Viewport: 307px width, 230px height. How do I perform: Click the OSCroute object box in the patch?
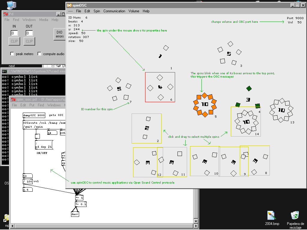click(44, 125)
